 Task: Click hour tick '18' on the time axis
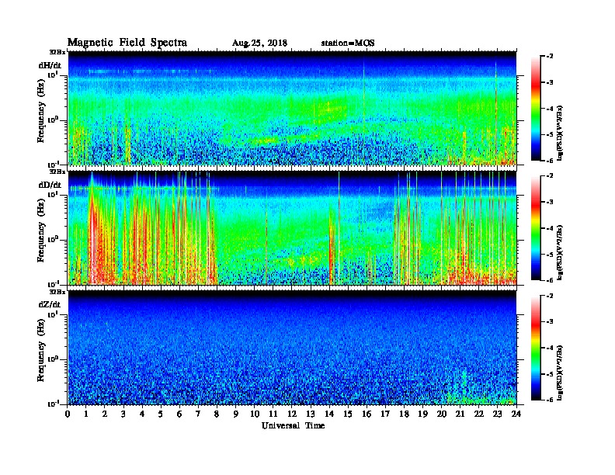pos(404,414)
